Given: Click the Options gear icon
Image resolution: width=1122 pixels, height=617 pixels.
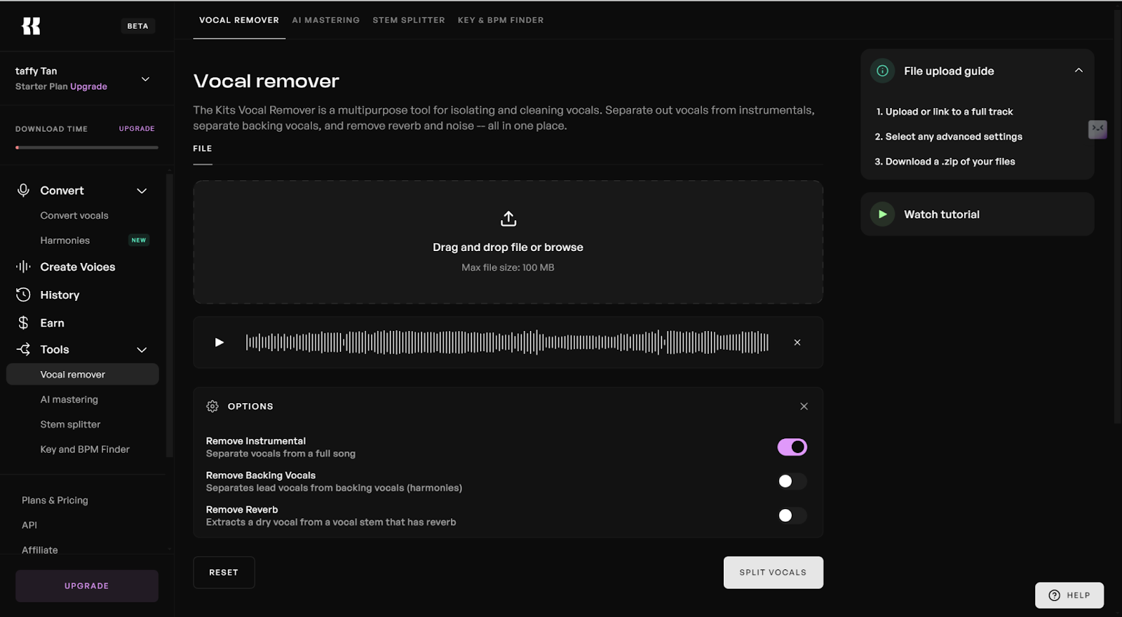Looking at the screenshot, I should (x=212, y=406).
